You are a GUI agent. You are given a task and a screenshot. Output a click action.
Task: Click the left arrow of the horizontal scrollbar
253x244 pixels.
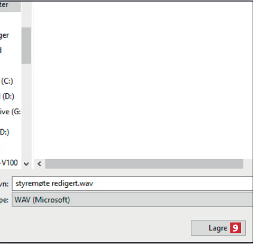[39, 164]
